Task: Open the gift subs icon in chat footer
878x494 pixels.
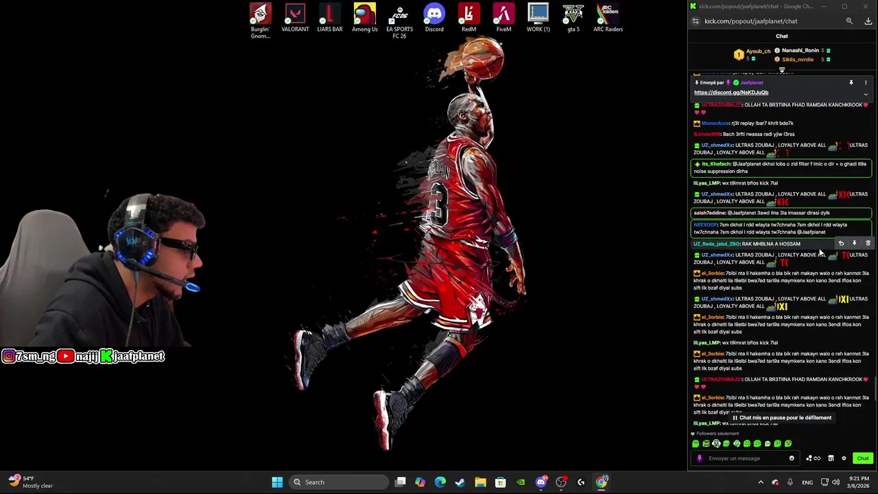Action: (813, 458)
